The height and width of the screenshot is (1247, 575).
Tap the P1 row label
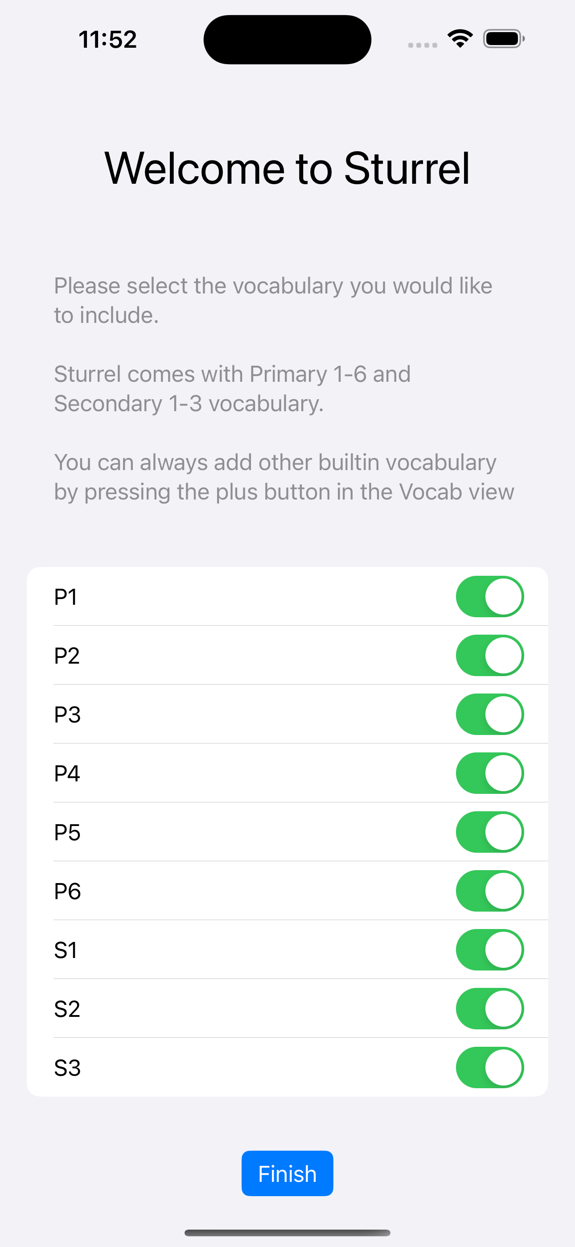pyautogui.click(x=66, y=597)
